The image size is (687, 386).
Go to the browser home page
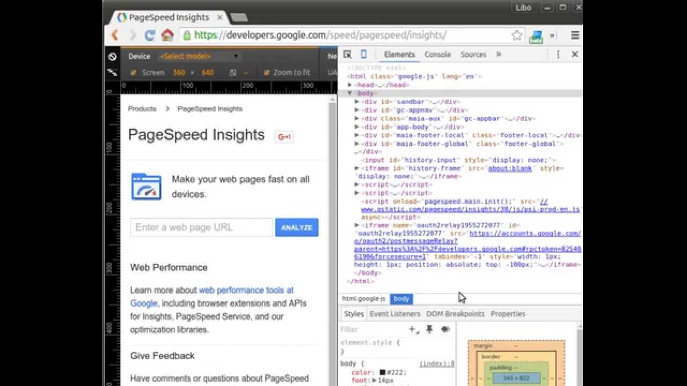click(167, 35)
